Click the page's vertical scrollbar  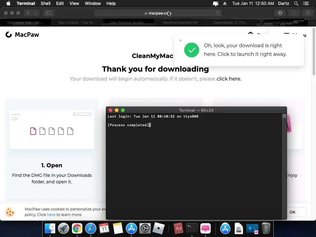pos(314,52)
